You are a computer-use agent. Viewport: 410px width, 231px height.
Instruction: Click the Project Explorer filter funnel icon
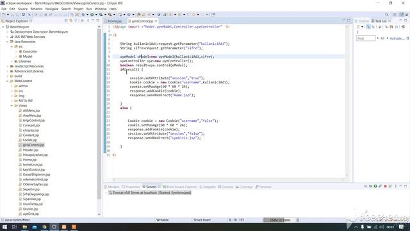[x=76, y=21]
